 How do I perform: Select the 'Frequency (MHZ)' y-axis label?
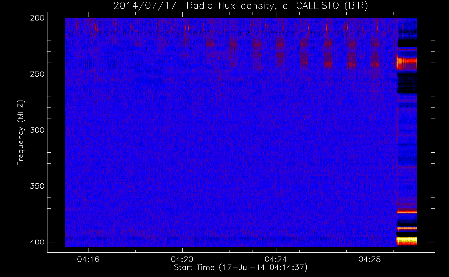pyautogui.click(x=21, y=133)
